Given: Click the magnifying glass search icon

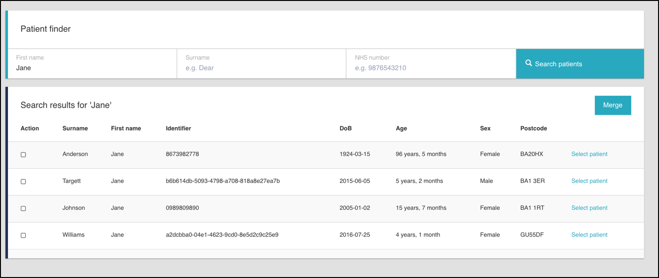Looking at the screenshot, I should pyautogui.click(x=529, y=63).
